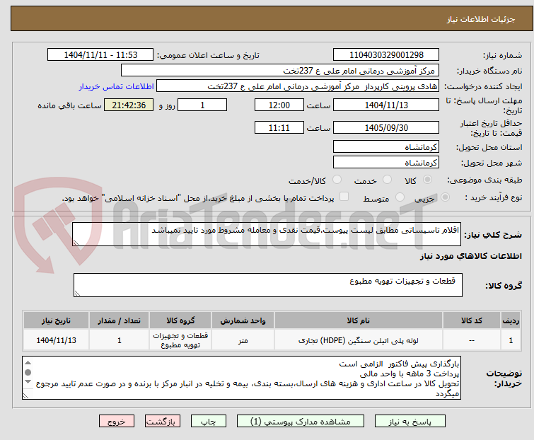
Task: Click the شماره نیاز field 1104030329001298
Action: (386, 55)
